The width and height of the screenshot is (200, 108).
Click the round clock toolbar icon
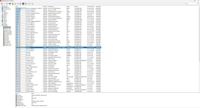point(26,4)
